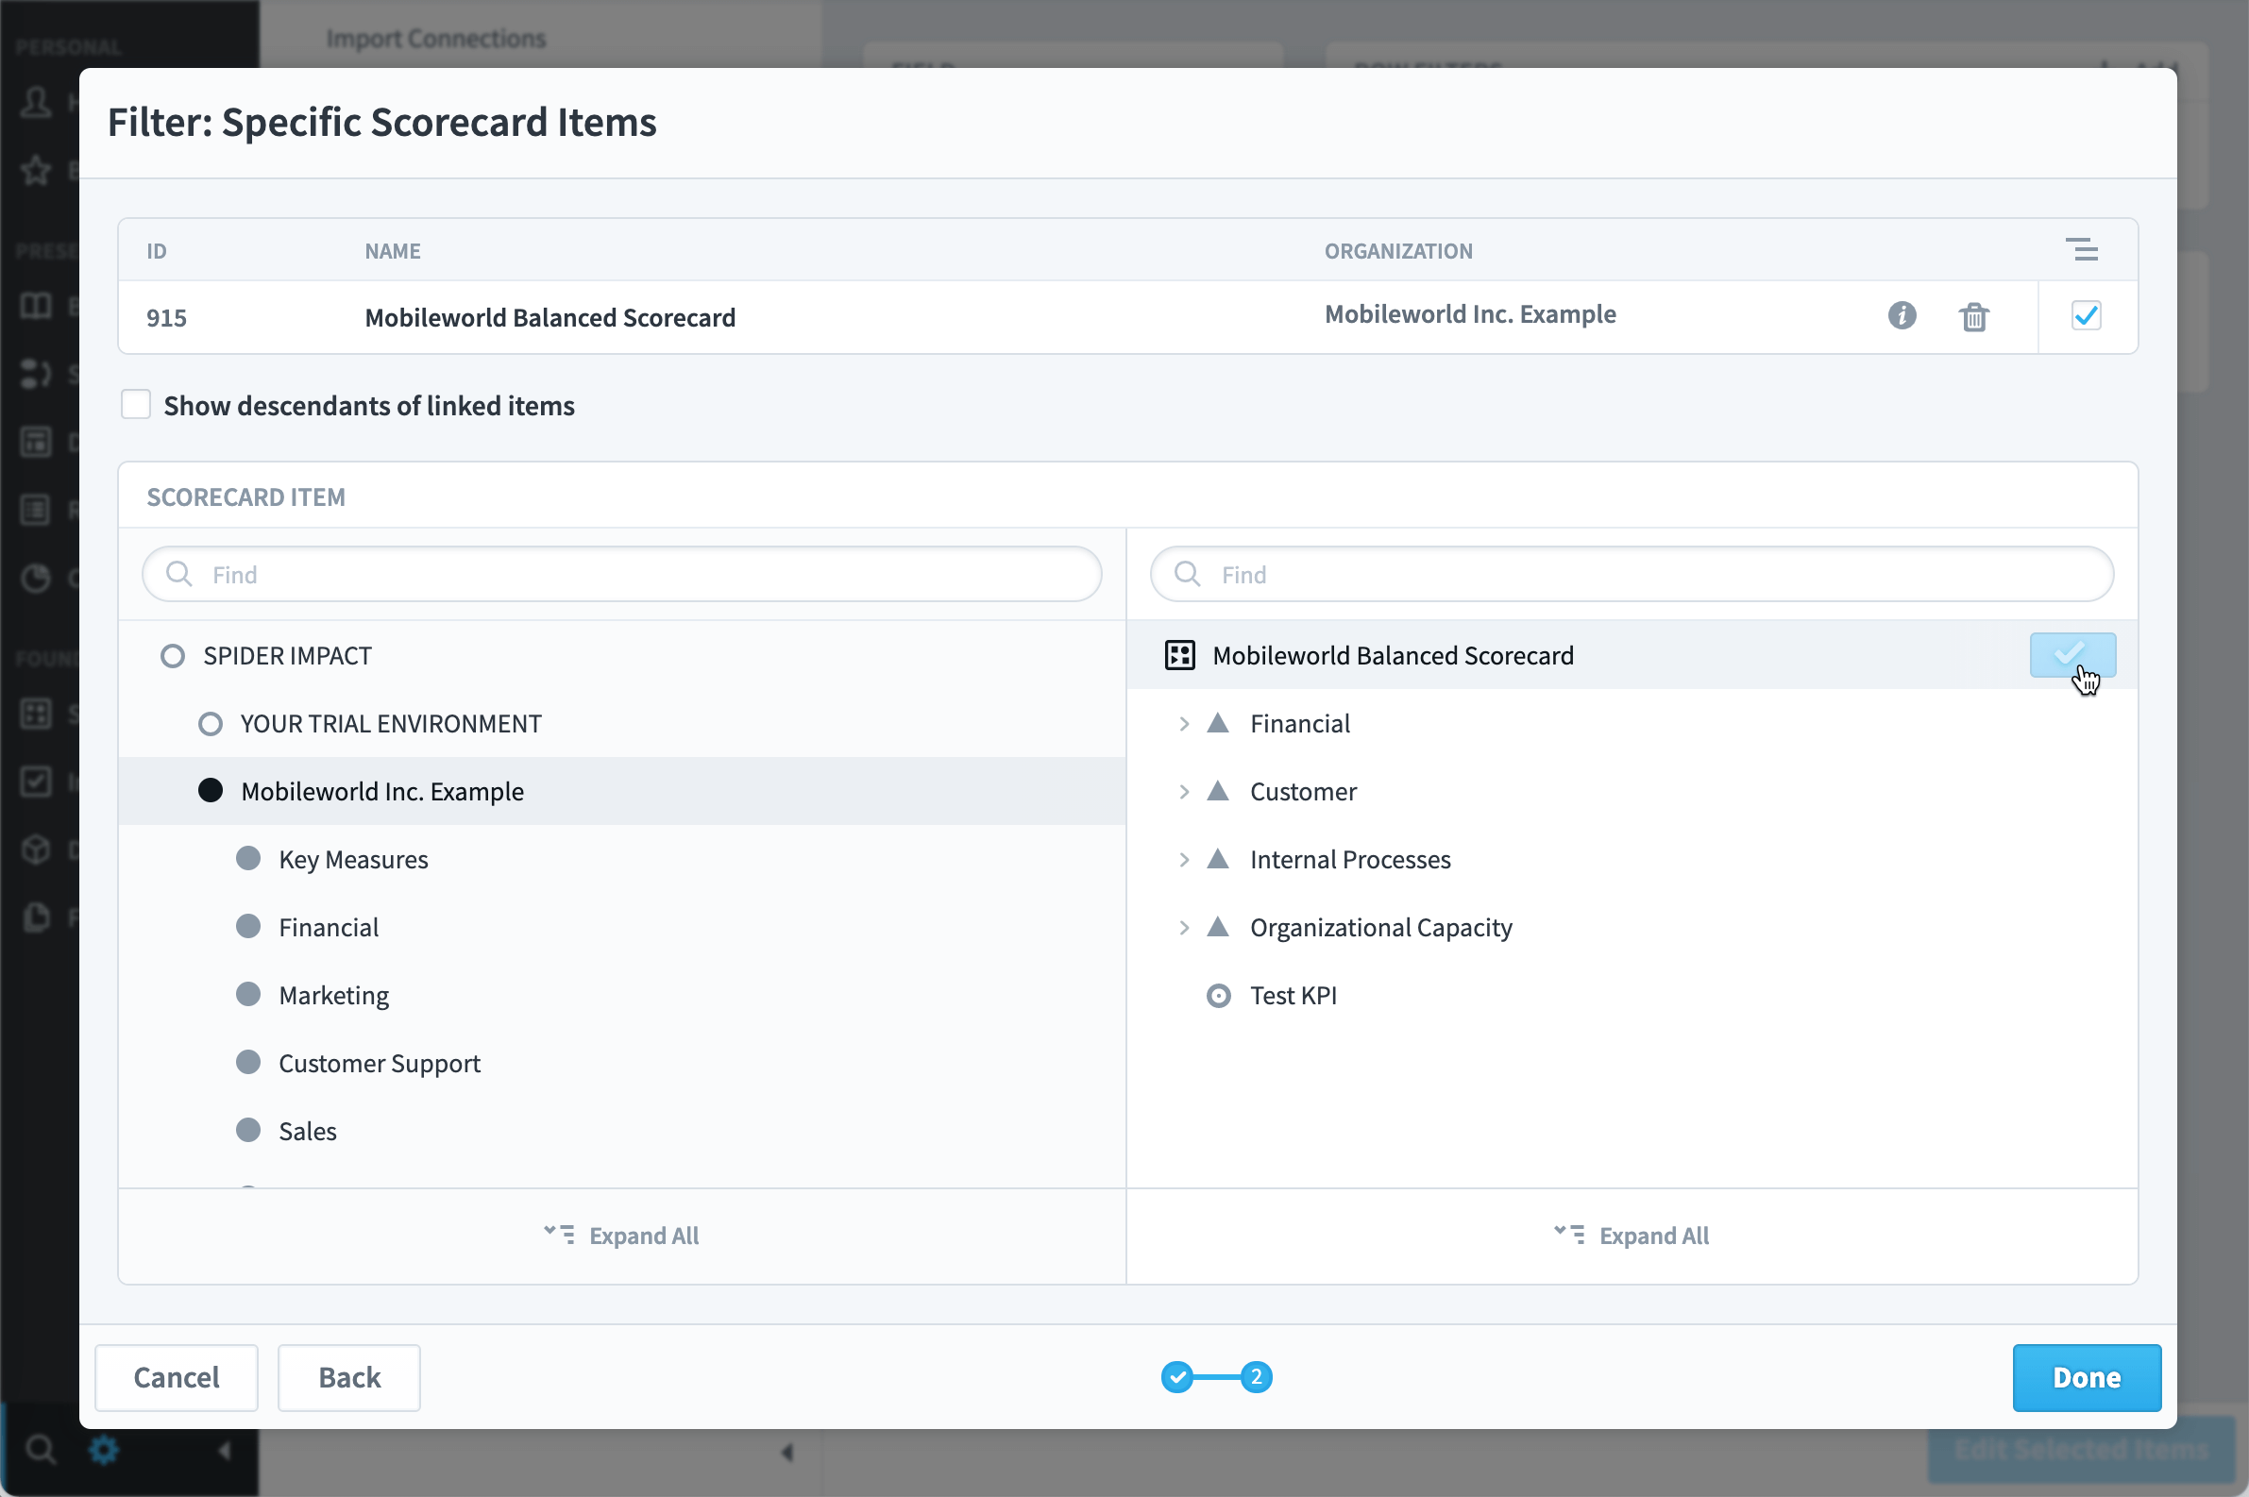Click the info icon for Mobileworld Balanced Scorecard
2249x1497 pixels.
[1902, 315]
